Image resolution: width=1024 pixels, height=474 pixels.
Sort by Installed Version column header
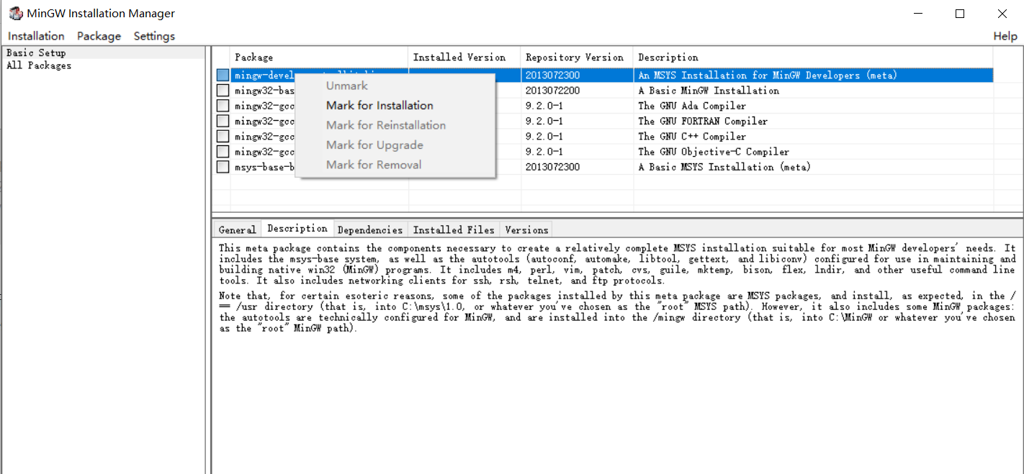[x=465, y=58]
